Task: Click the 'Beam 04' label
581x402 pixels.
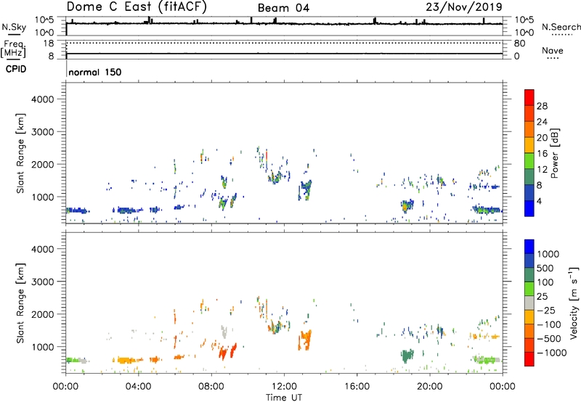Action: tap(283, 8)
